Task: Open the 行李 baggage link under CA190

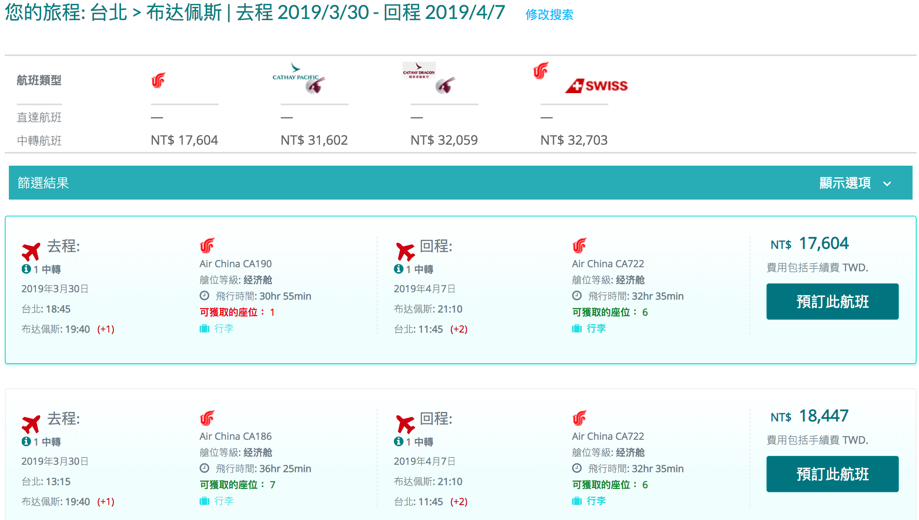Action: coord(224,328)
